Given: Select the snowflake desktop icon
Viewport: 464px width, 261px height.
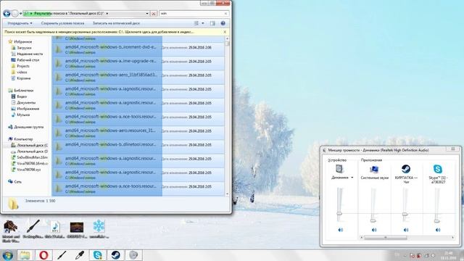Looking at the screenshot, I should 99,229.
